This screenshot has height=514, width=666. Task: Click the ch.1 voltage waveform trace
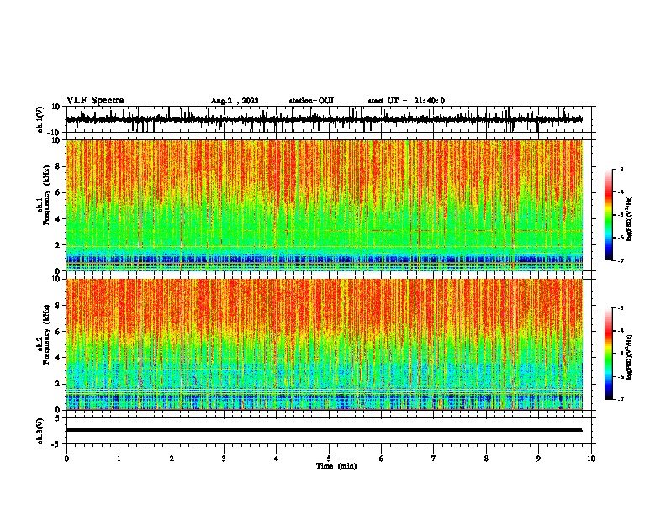(324, 119)
